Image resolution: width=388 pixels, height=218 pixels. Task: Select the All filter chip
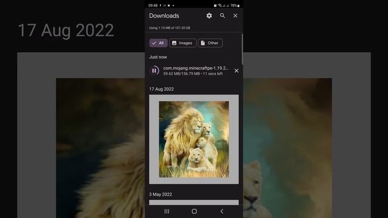point(158,43)
